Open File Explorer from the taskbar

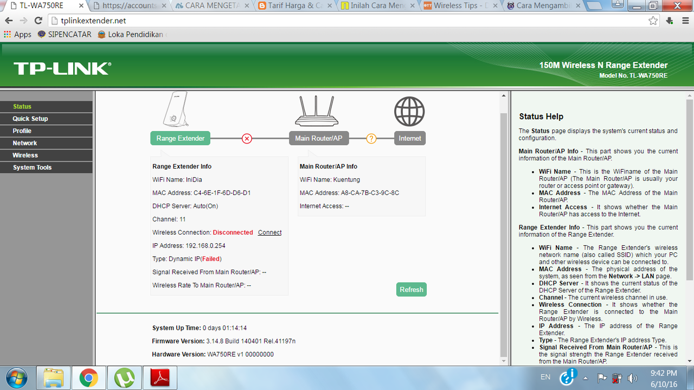coord(53,378)
